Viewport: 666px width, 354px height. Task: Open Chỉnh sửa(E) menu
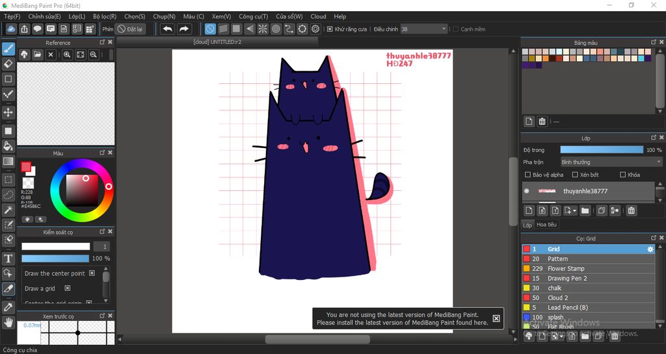(x=44, y=16)
